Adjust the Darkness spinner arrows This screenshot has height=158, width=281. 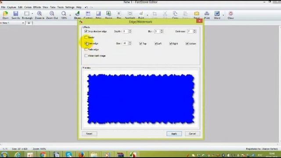tap(195, 31)
